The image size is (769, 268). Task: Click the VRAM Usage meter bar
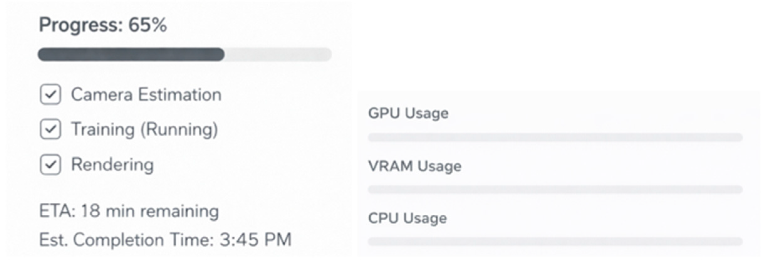555,189
